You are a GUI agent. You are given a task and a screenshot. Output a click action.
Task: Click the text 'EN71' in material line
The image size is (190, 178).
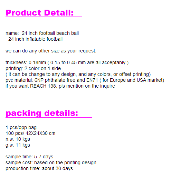pyautogui.click(x=92, y=80)
